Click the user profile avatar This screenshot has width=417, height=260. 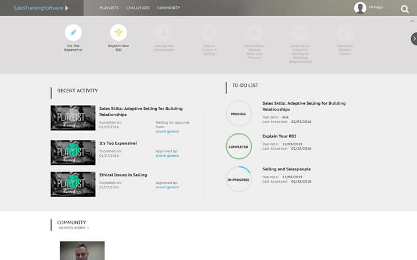click(360, 8)
